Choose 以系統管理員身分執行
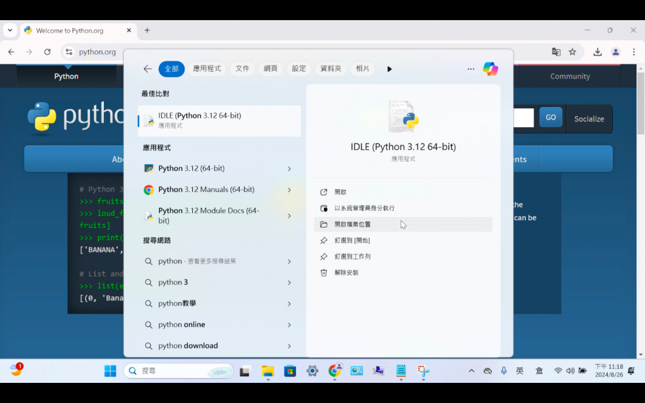This screenshot has height=403, width=645. [x=403, y=208]
